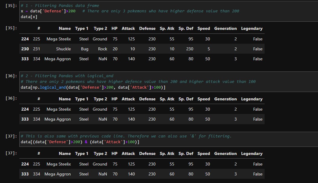Click input cell 36 code area
The height and width of the screenshot is (183, 318).
(x=169, y=82)
